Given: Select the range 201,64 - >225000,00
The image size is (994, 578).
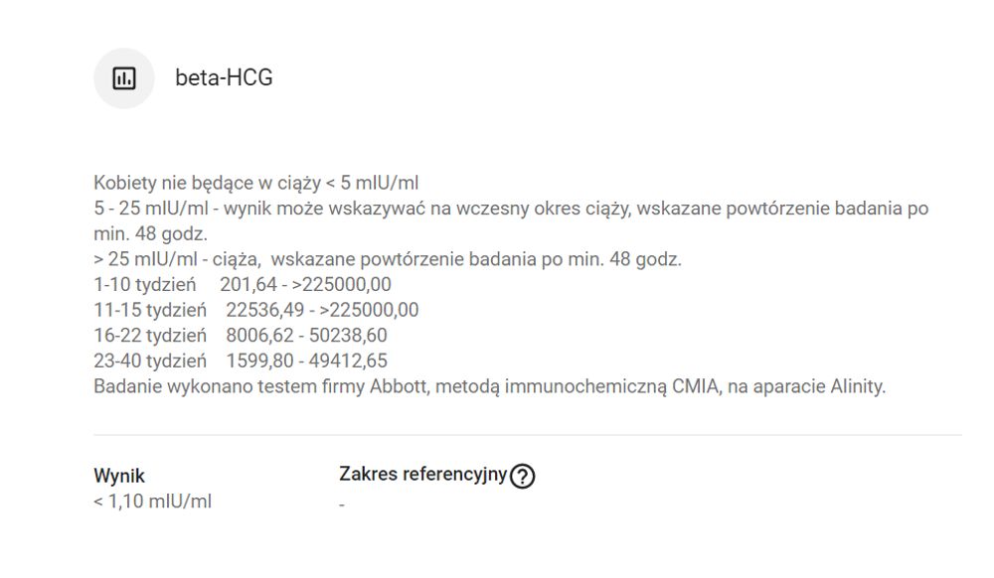Looking at the screenshot, I should click(x=305, y=285).
